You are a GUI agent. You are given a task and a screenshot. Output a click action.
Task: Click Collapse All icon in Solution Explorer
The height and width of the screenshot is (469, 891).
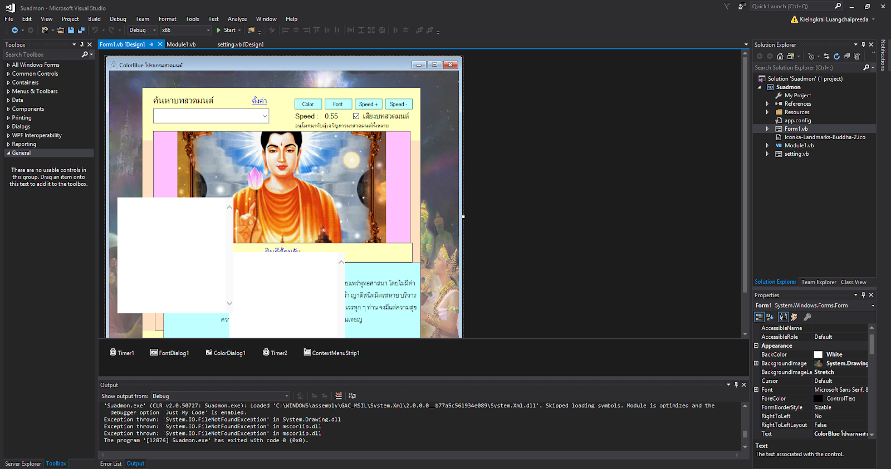(x=847, y=56)
